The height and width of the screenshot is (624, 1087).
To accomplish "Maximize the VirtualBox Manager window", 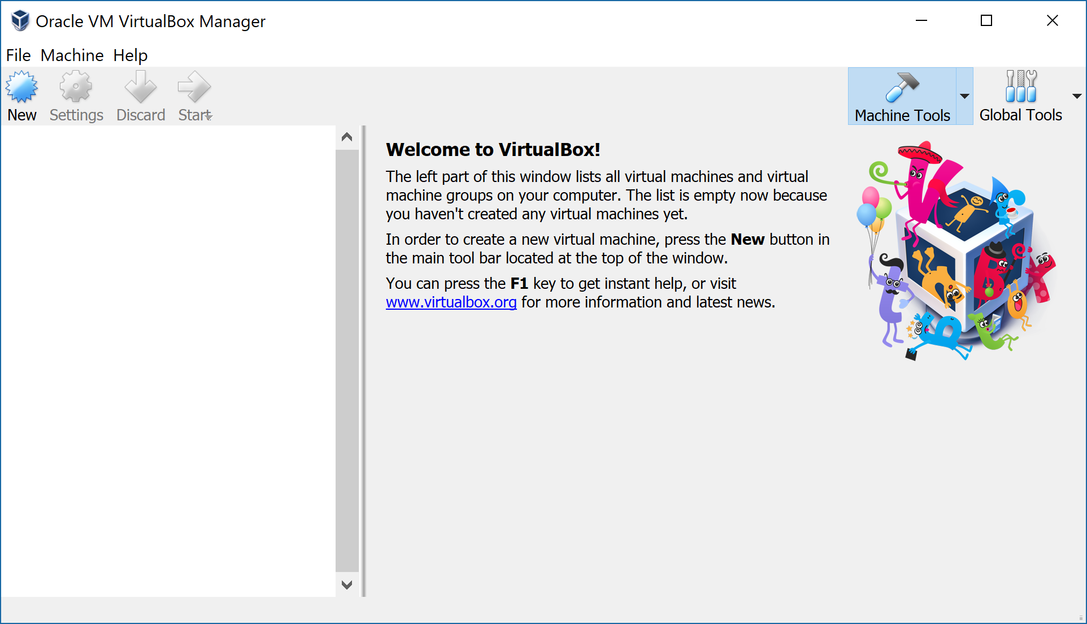I will pos(986,21).
